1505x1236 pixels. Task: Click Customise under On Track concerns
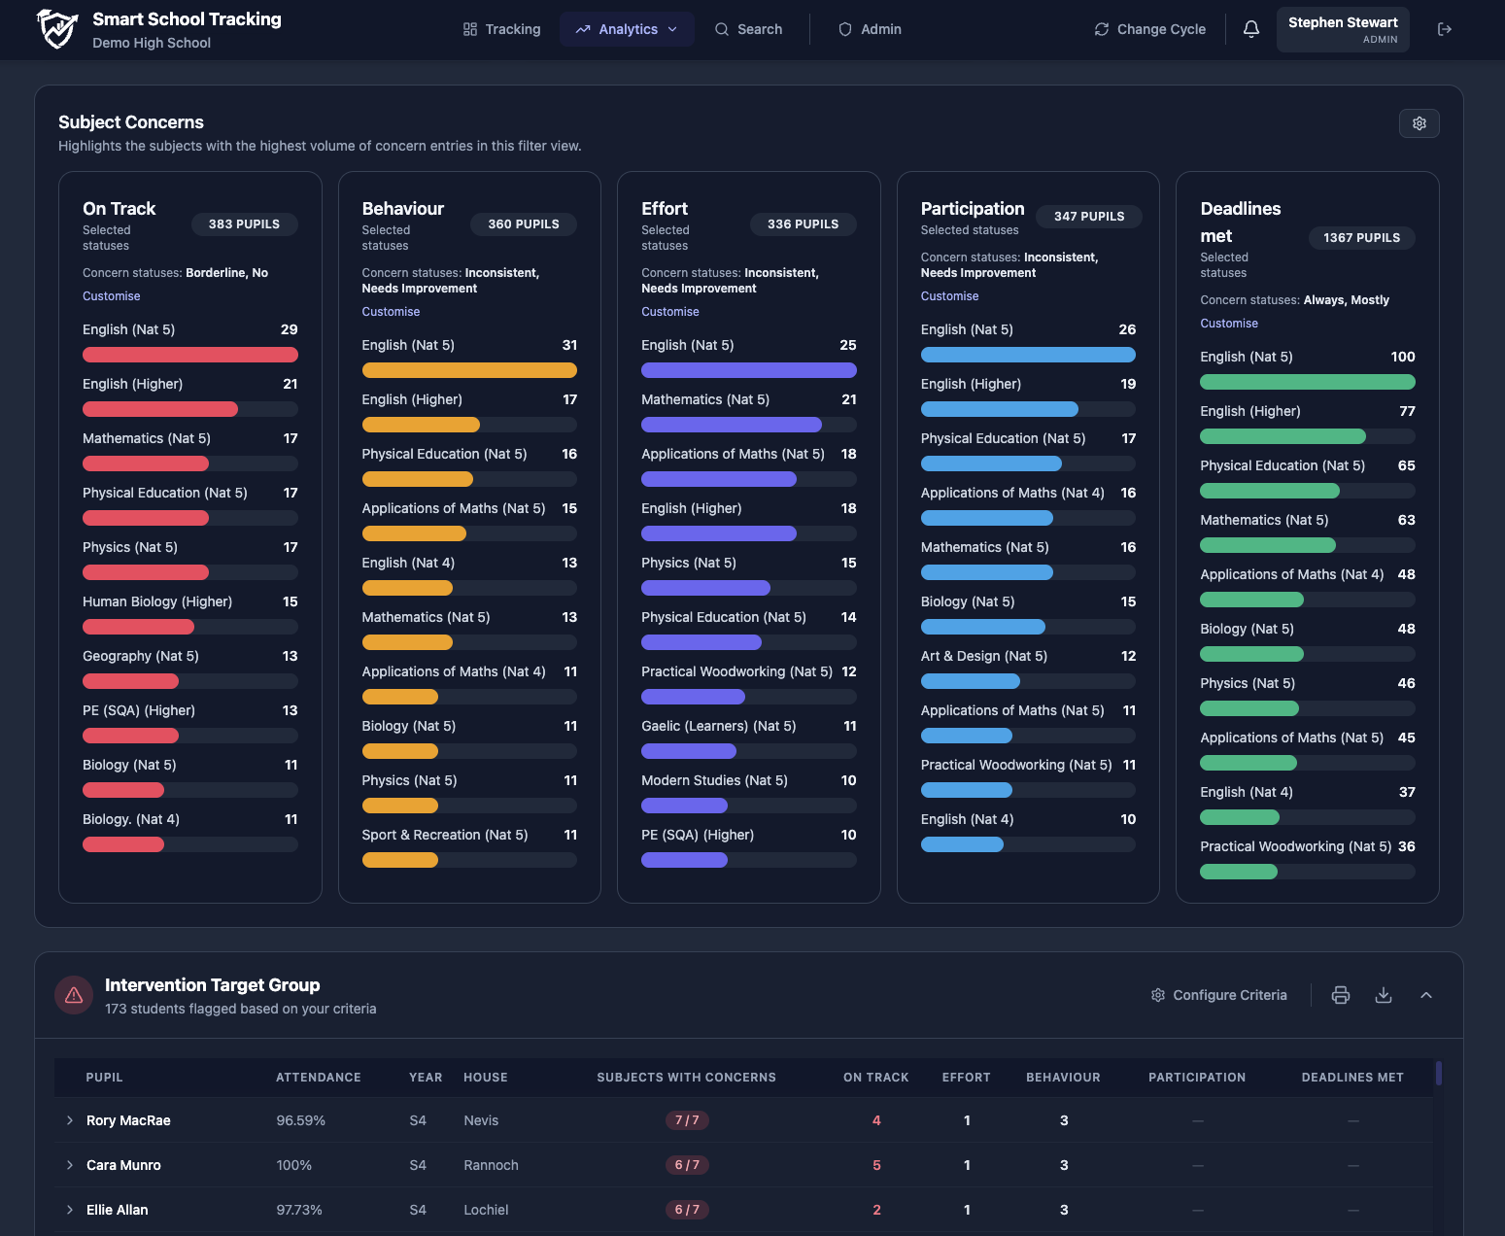coord(111,295)
